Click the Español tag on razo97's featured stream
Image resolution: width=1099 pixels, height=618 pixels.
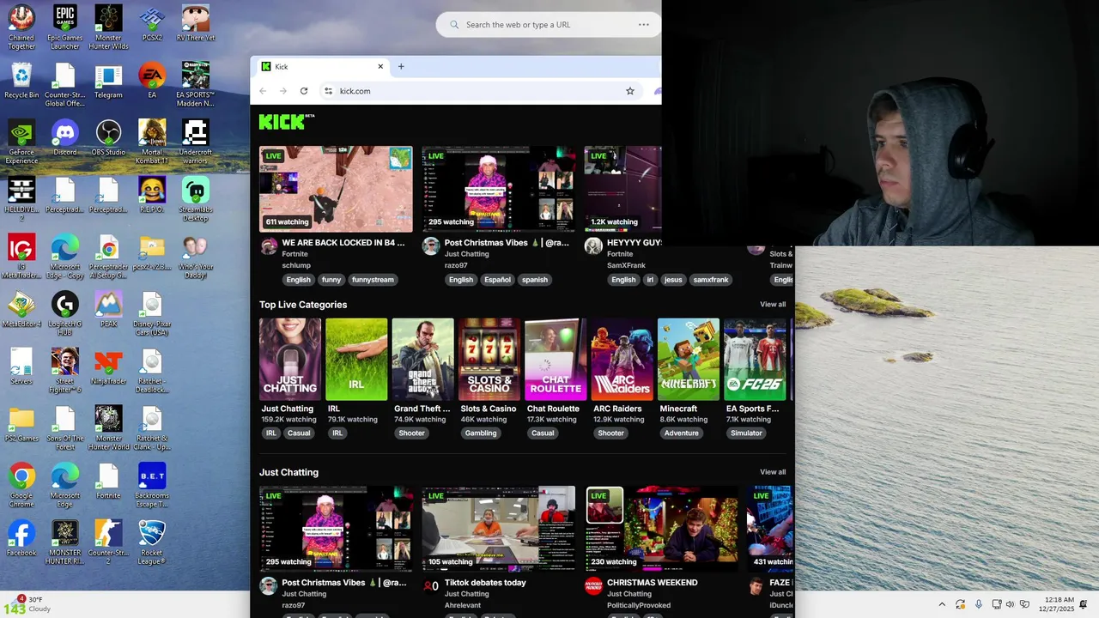click(497, 280)
